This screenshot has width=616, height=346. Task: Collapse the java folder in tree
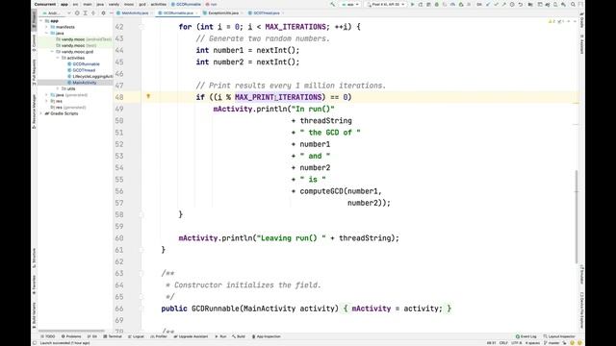47,34
